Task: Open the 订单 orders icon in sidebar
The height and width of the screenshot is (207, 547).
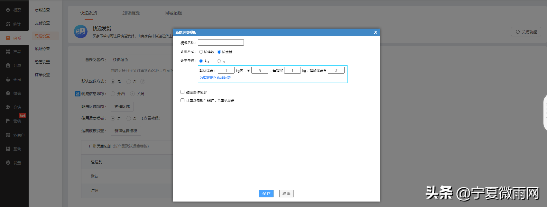Action: click(8, 65)
